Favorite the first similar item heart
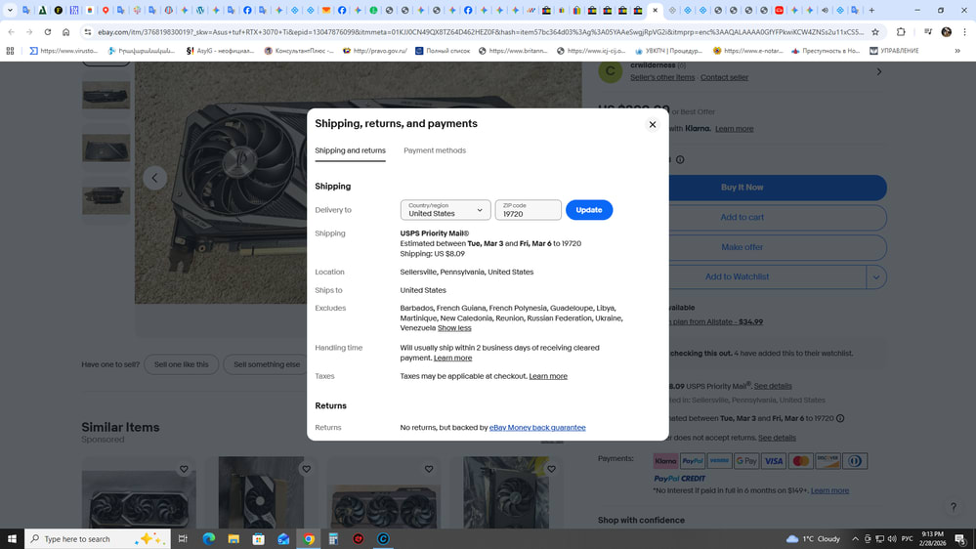976x549 pixels. (x=184, y=469)
